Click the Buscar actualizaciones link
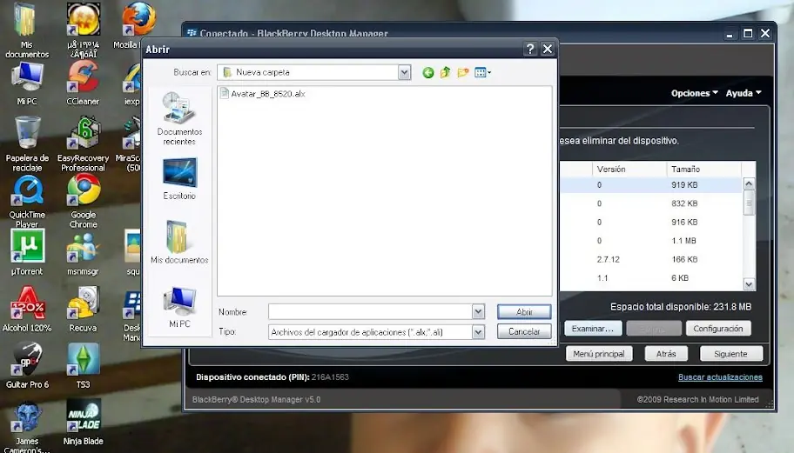 click(x=720, y=377)
